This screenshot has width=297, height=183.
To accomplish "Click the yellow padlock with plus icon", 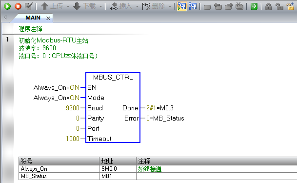I will 290,6.
